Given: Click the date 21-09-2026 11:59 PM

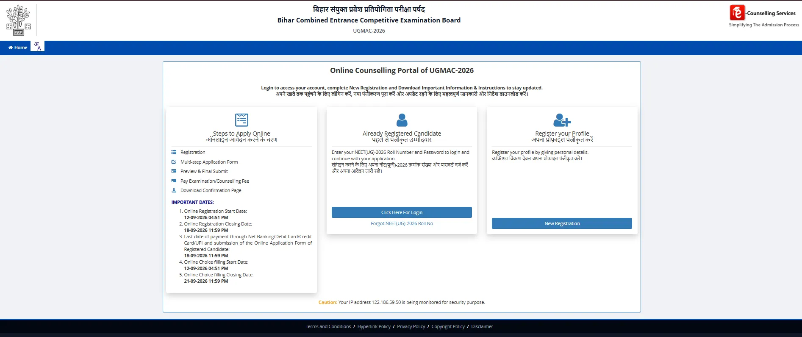Looking at the screenshot, I should (x=206, y=281).
